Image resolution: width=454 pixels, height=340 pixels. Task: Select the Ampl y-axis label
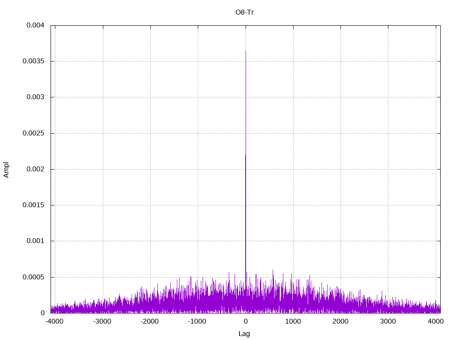(6, 170)
